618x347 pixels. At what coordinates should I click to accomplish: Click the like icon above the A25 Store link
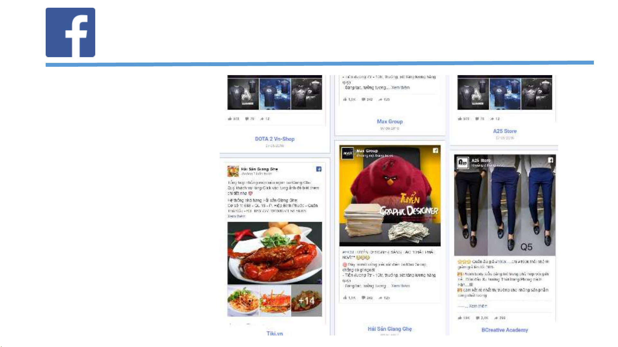(x=460, y=119)
